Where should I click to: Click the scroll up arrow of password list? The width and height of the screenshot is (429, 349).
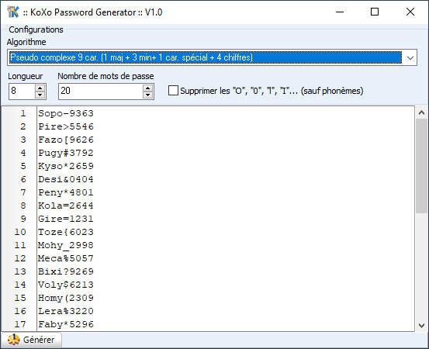[421, 112]
